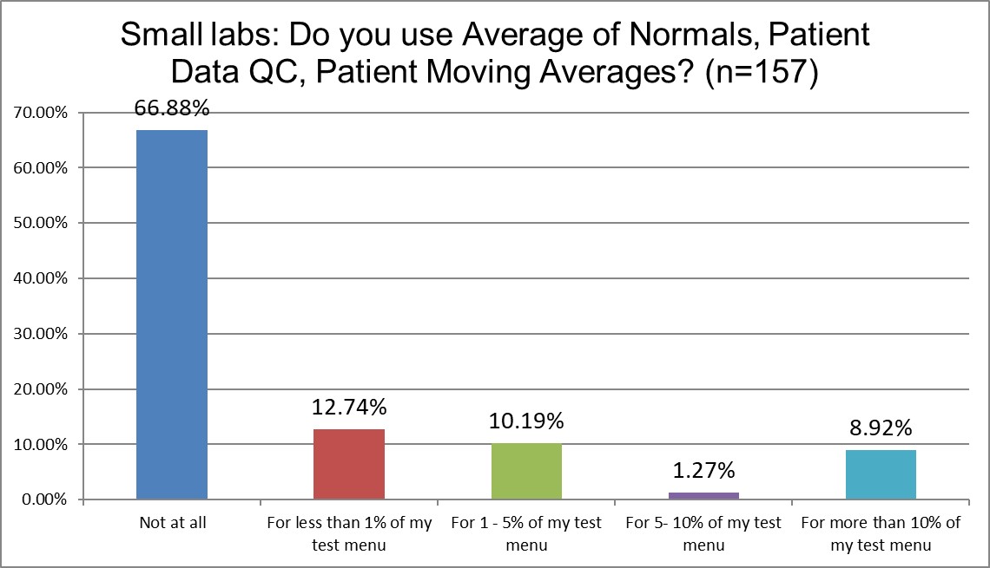Click the 66.88% data label
Viewport: 990px width, 568px height.
(x=172, y=109)
